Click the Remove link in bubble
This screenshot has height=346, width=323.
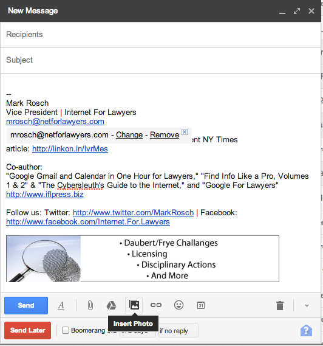(x=165, y=135)
